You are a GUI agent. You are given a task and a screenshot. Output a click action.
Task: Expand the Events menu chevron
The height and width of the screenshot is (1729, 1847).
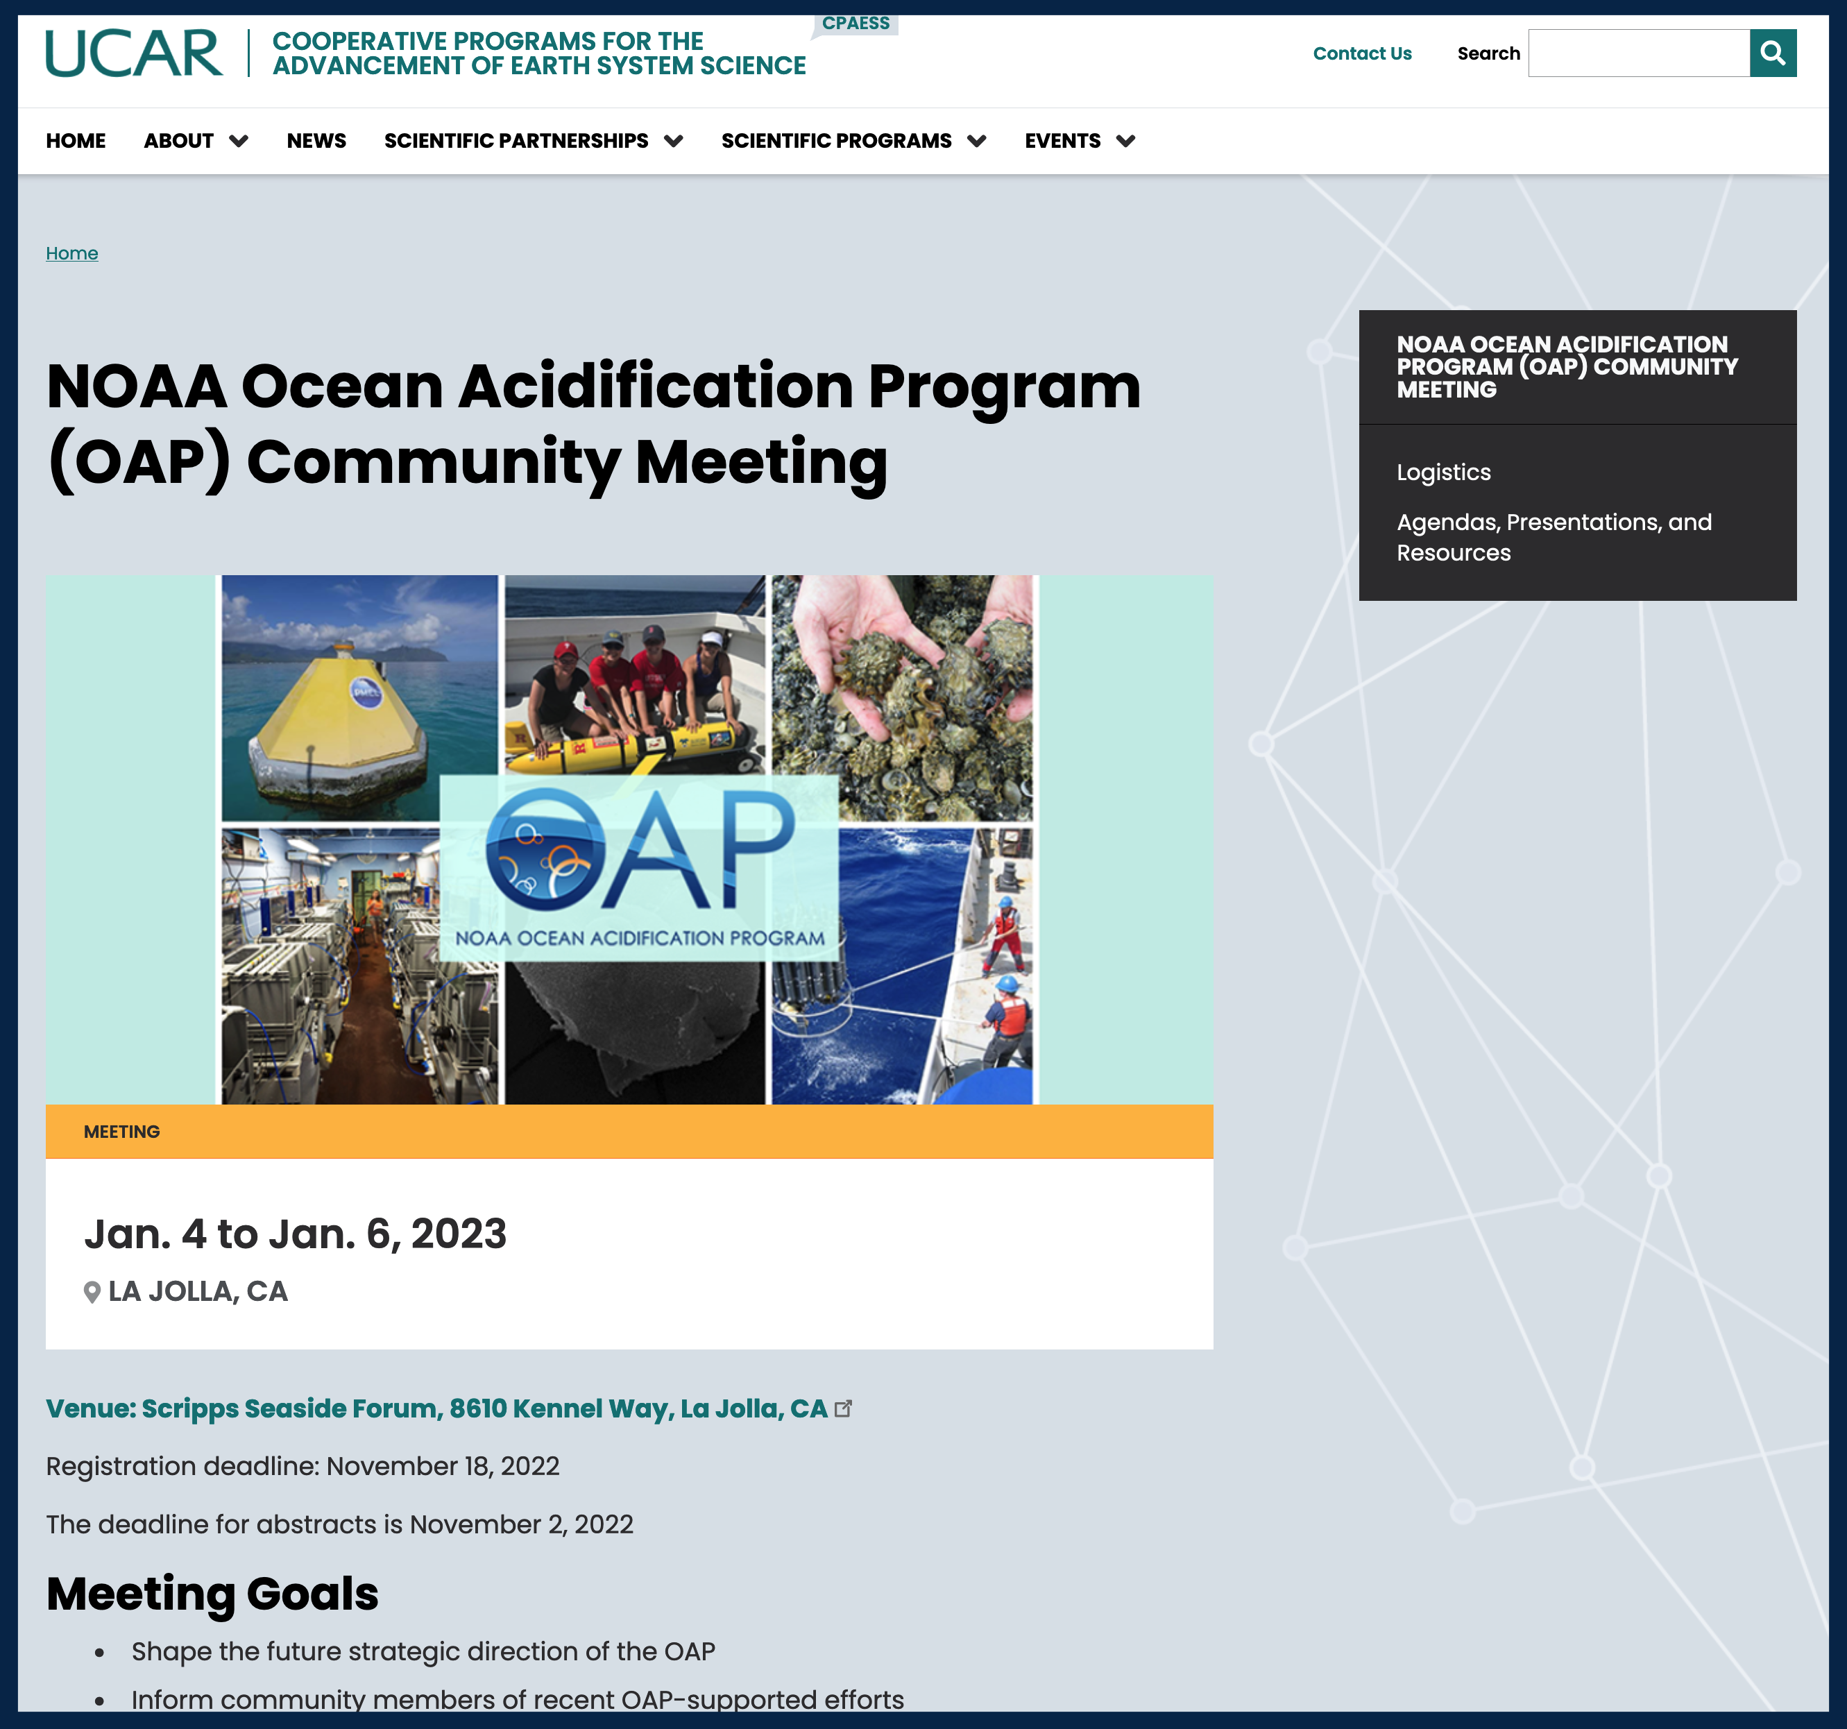[1125, 142]
